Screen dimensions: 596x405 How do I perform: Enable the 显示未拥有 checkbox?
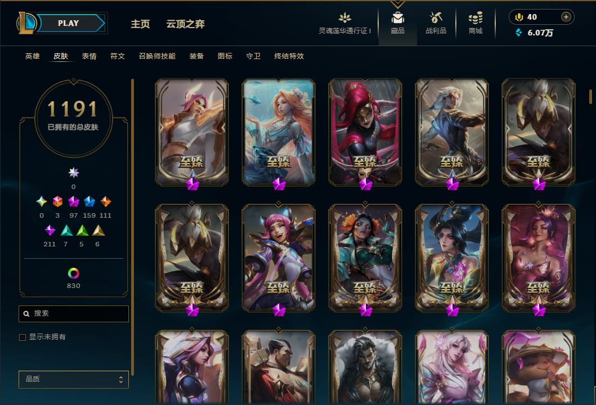coord(23,337)
